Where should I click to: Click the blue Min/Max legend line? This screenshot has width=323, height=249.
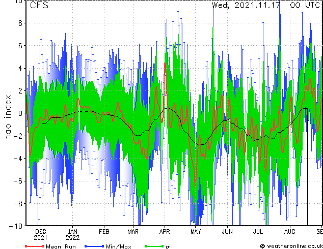[94, 246]
